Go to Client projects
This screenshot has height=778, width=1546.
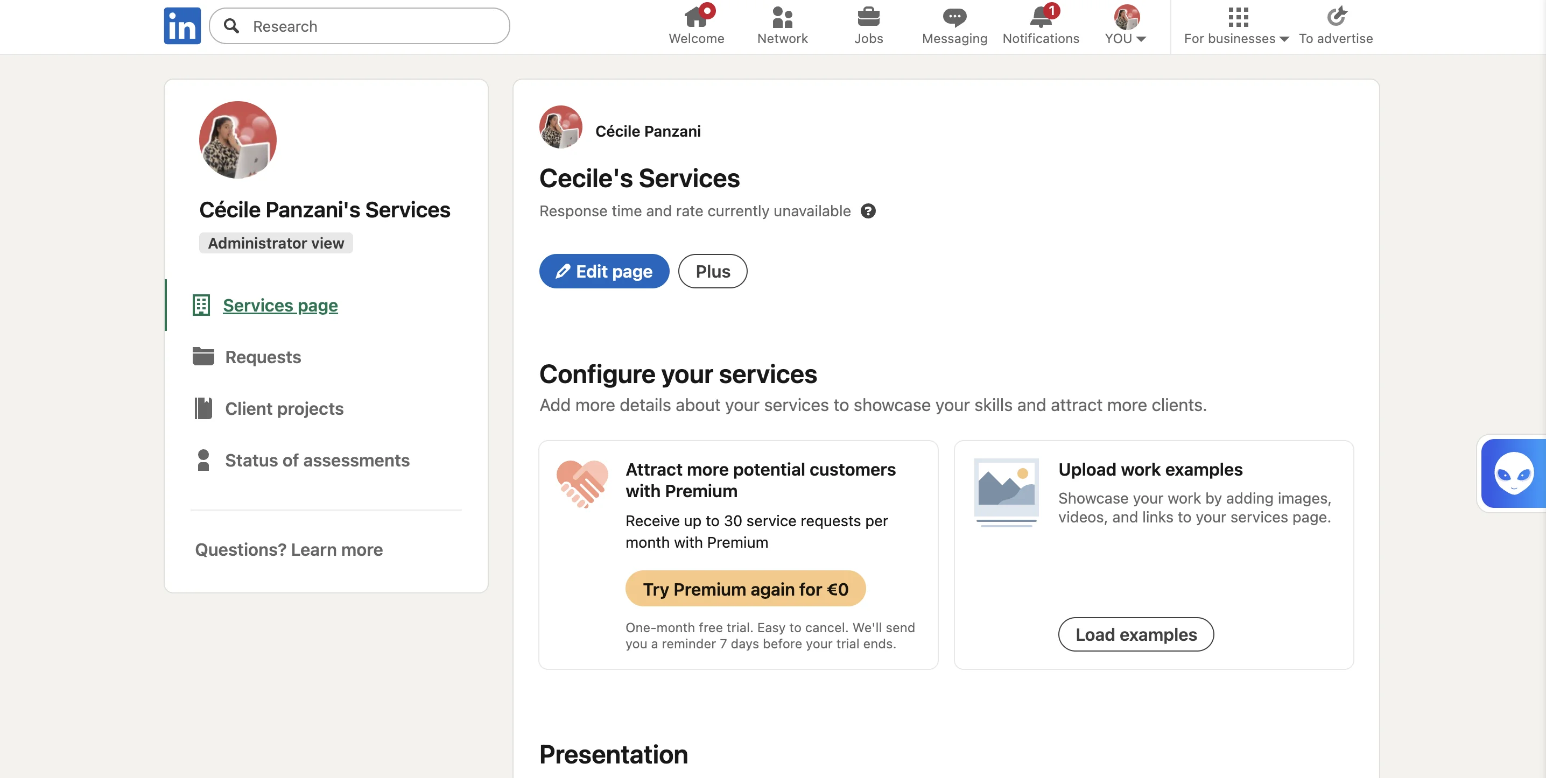click(x=284, y=408)
